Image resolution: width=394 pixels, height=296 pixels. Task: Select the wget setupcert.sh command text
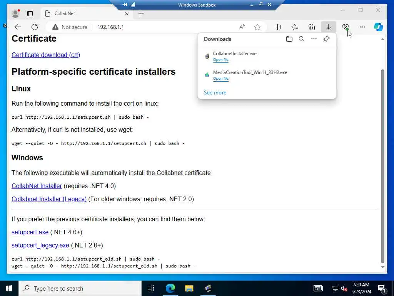(x=98, y=143)
